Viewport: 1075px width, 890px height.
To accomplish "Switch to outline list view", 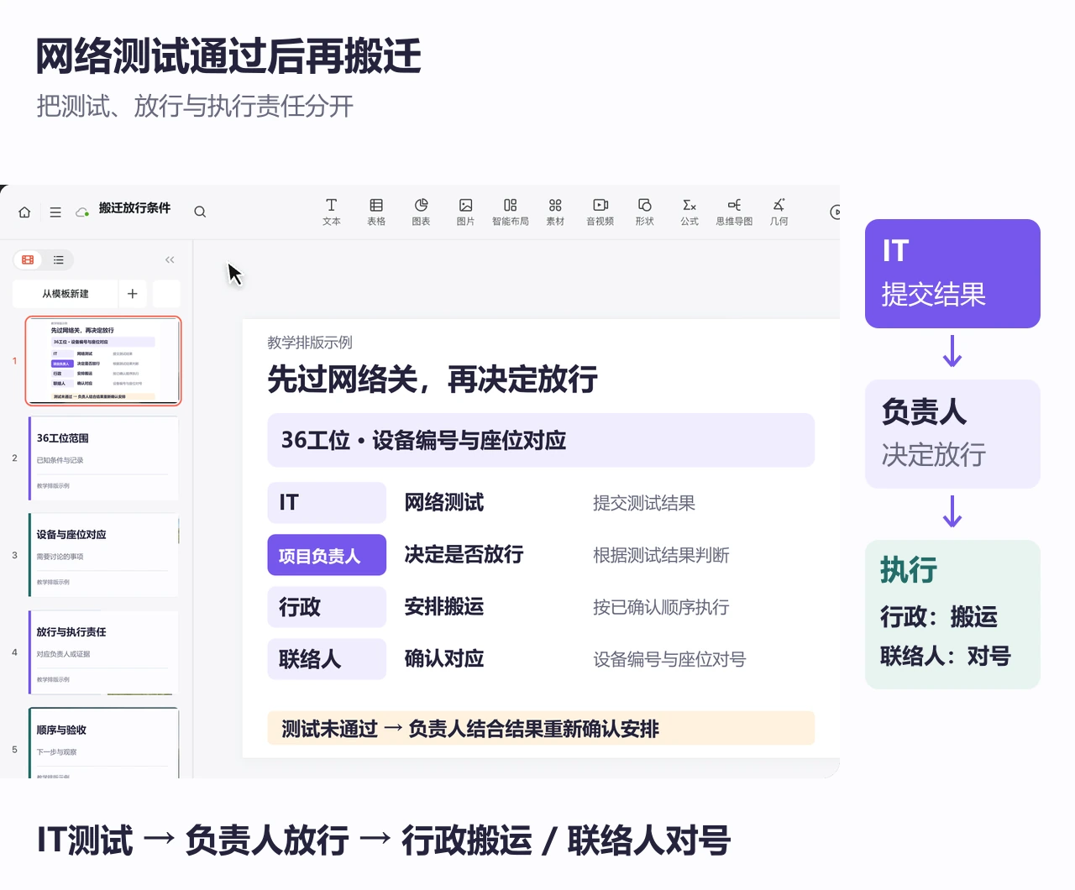I will point(59,260).
